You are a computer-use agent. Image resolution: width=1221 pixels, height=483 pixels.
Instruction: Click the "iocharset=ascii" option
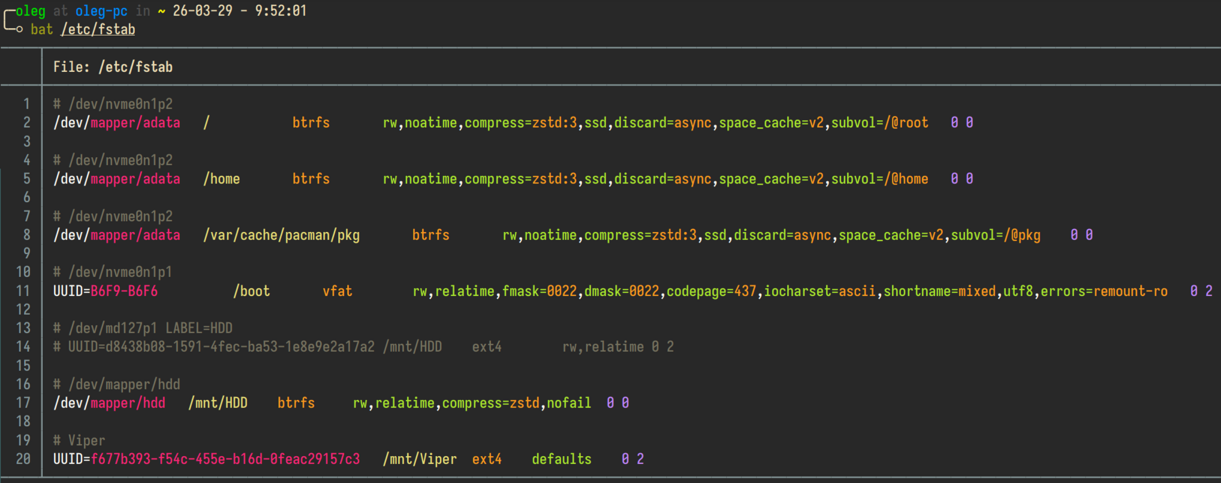click(820, 291)
